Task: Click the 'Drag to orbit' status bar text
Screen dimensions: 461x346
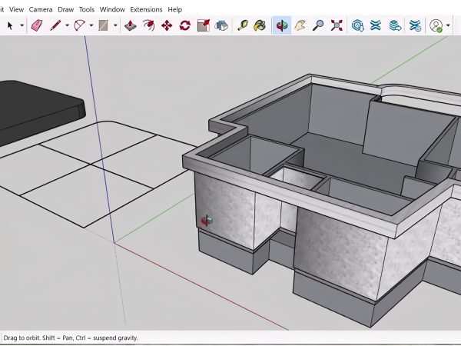Action: (71, 338)
